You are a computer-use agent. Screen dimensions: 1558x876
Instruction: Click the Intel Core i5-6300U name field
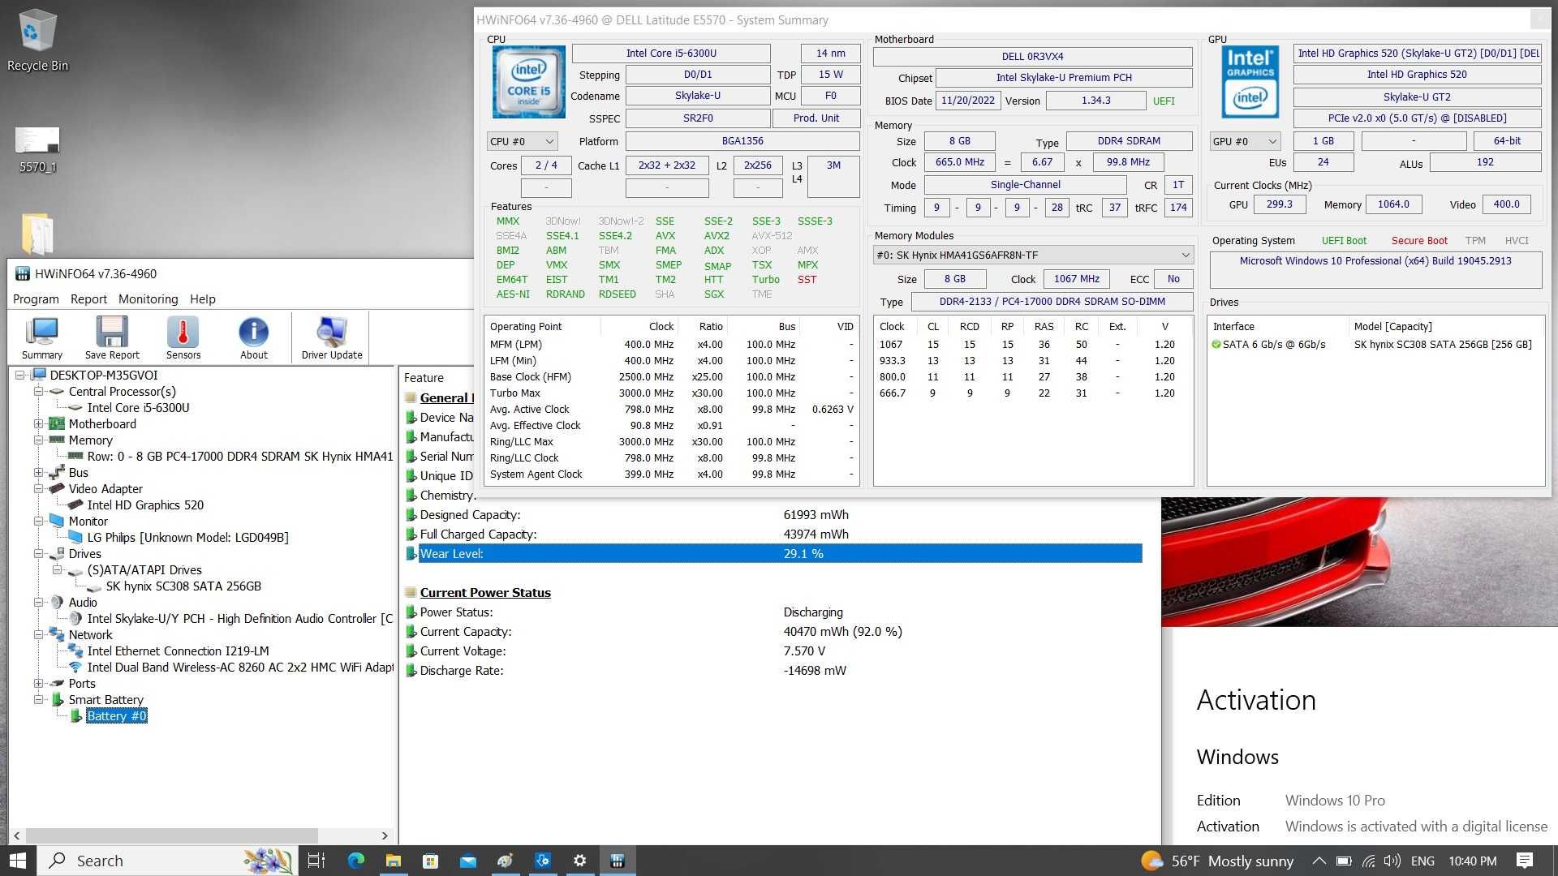671,54
